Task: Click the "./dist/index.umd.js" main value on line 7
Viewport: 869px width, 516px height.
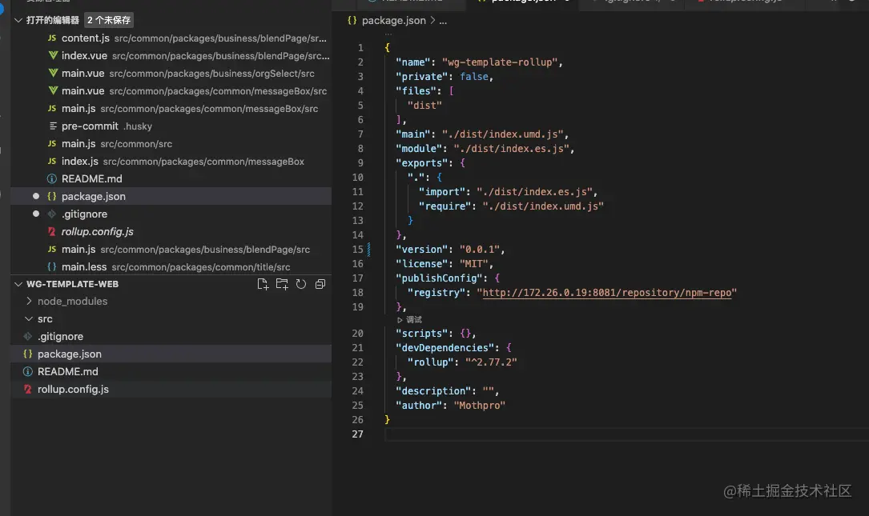Action: (x=502, y=134)
